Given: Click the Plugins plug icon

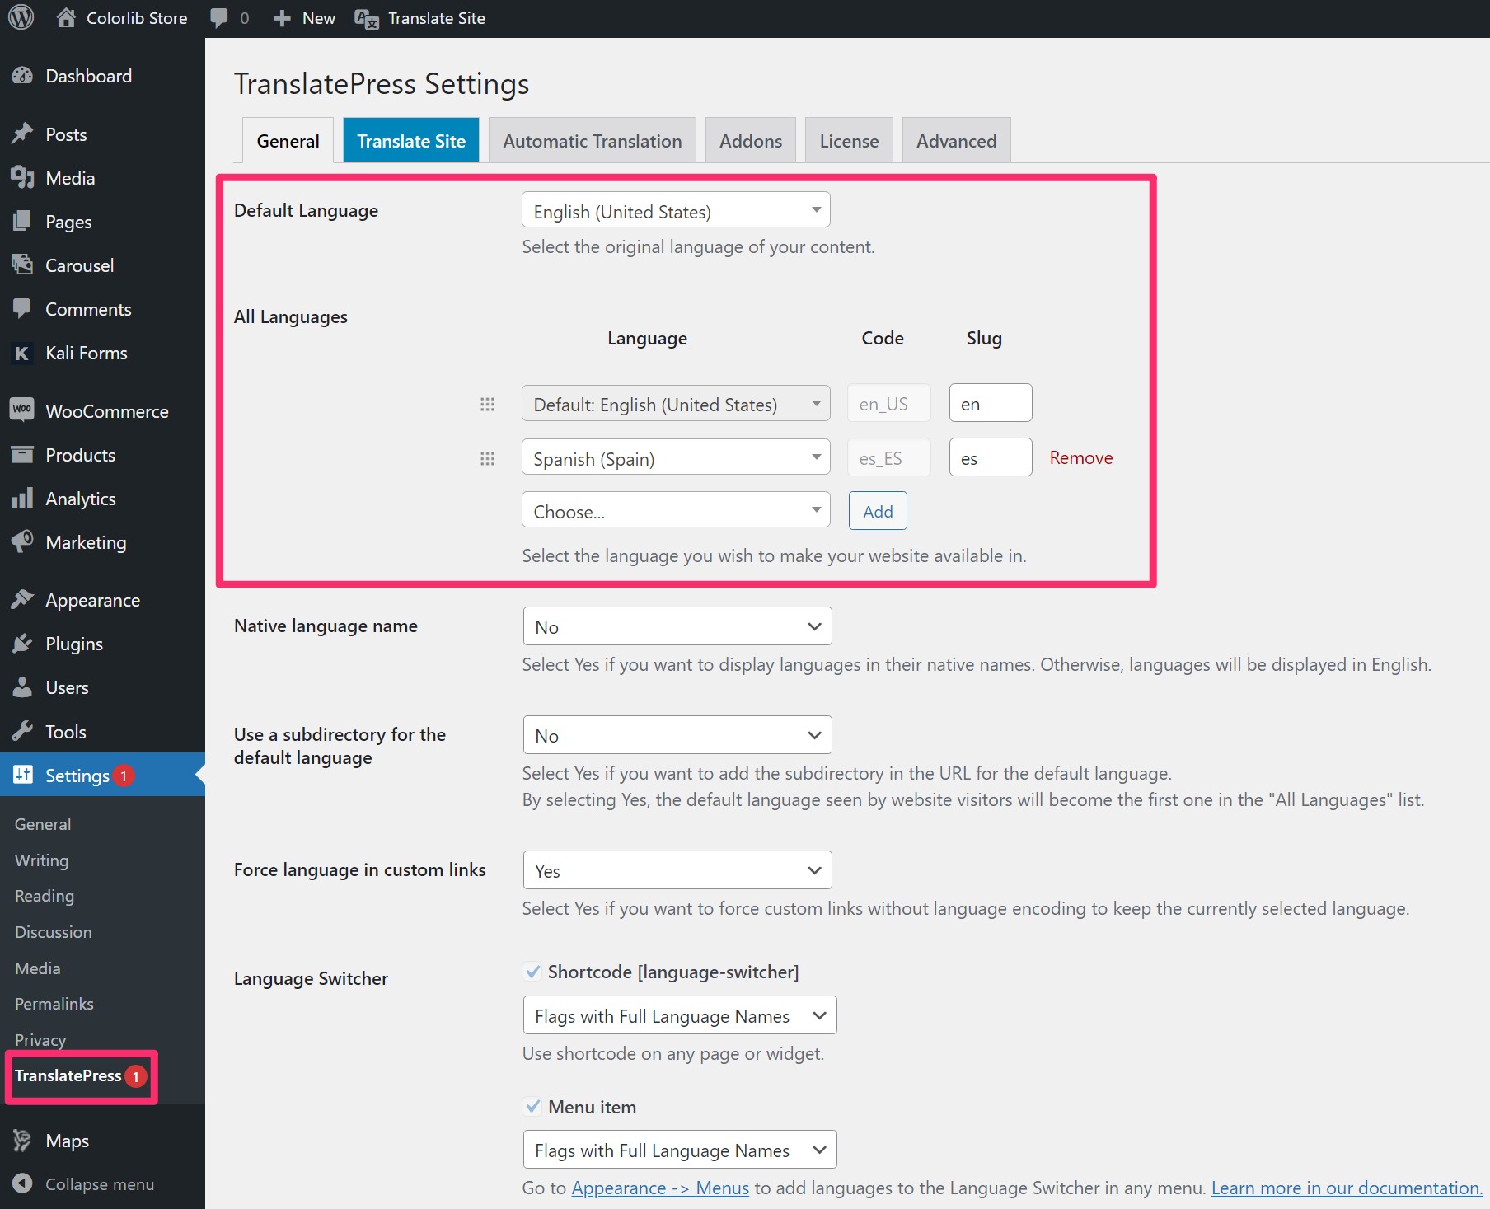Looking at the screenshot, I should (x=23, y=643).
